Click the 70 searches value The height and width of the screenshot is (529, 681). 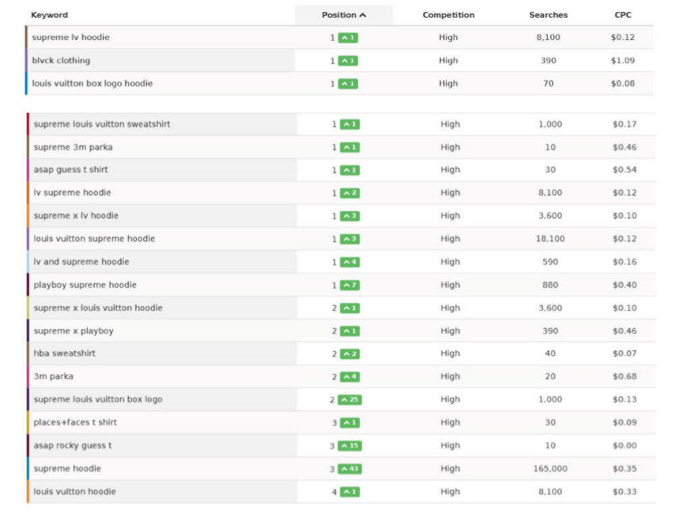tap(548, 83)
